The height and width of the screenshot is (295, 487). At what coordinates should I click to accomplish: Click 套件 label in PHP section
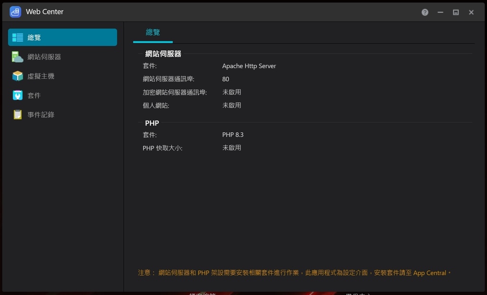150,134
